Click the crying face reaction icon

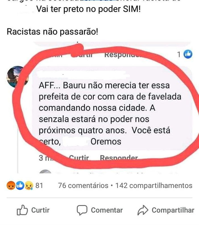tap(29, 185)
